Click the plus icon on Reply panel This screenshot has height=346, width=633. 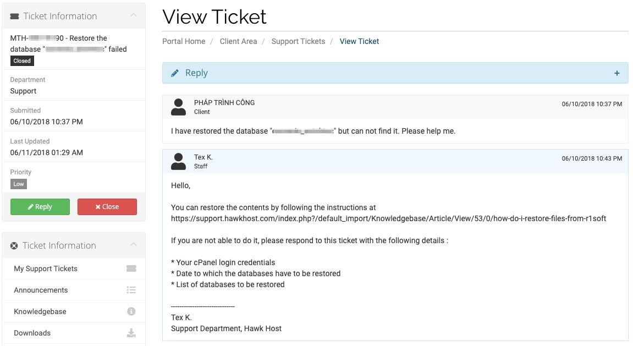click(617, 73)
